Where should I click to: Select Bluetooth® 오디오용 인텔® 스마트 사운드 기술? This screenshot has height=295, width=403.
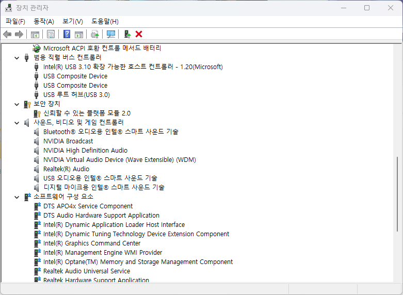coord(110,132)
